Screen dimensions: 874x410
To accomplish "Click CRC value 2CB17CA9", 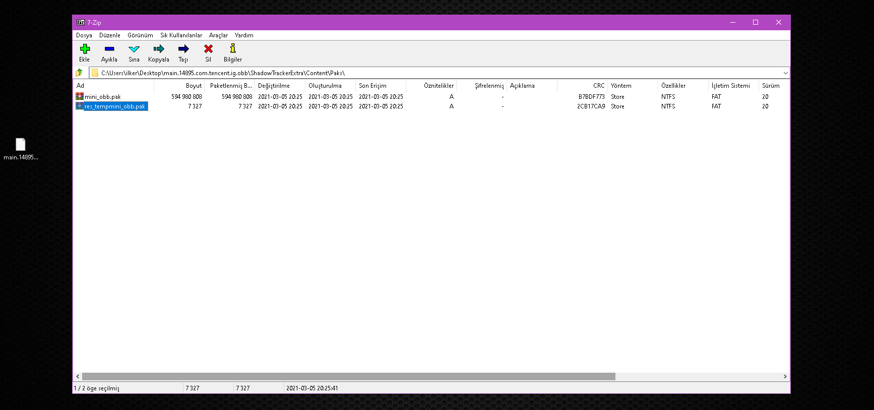I will point(591,106).
